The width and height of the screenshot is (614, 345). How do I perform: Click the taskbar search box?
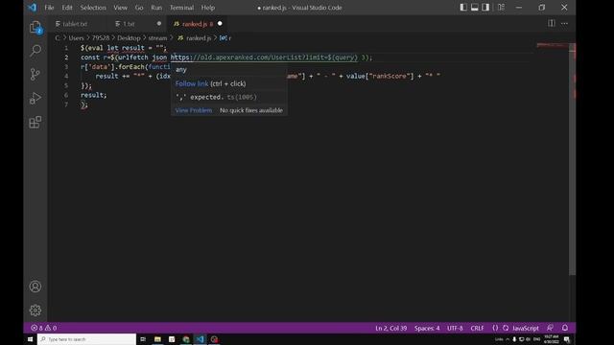pos(86,339)
